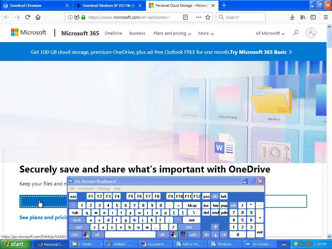This screenshot has width=332, height=249.
Task: Reload the current page in Firefox
Action: pyautogui.click(x=28, y=17)
